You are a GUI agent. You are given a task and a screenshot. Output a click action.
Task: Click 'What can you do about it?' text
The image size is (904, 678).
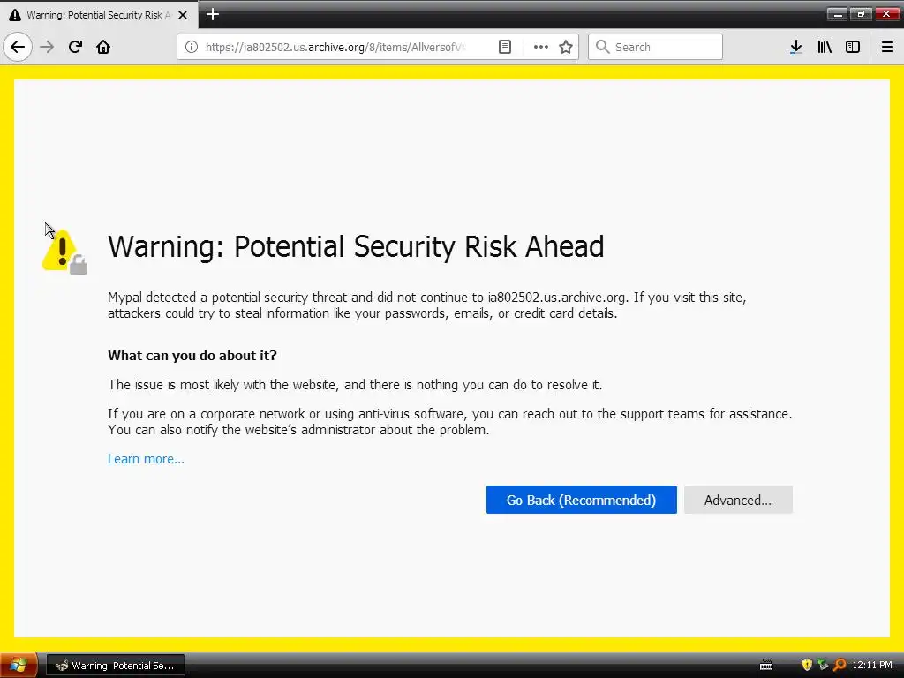[192, 355]
